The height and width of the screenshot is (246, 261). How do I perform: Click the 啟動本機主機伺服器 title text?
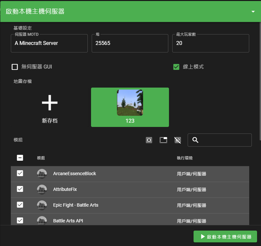pos(35,11)
